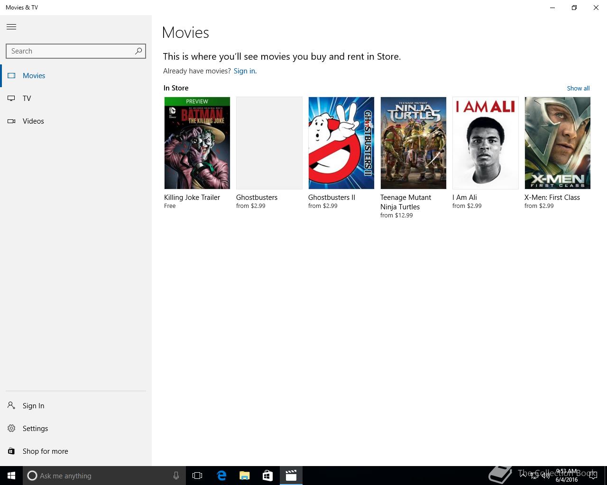Click the TV monitor icon in sidebar
The height and width of the screenshot is (485, 607).
11,99
